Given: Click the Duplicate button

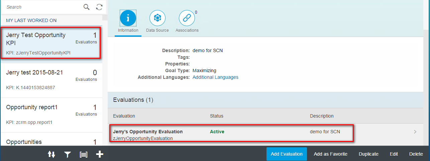Looking at the screenshot, I should tap(368, 154).
